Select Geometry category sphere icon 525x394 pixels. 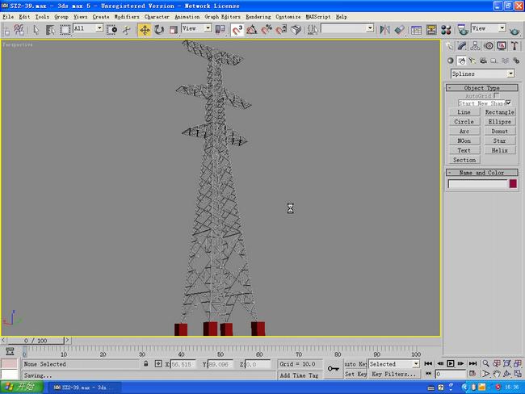pos(451,61)
